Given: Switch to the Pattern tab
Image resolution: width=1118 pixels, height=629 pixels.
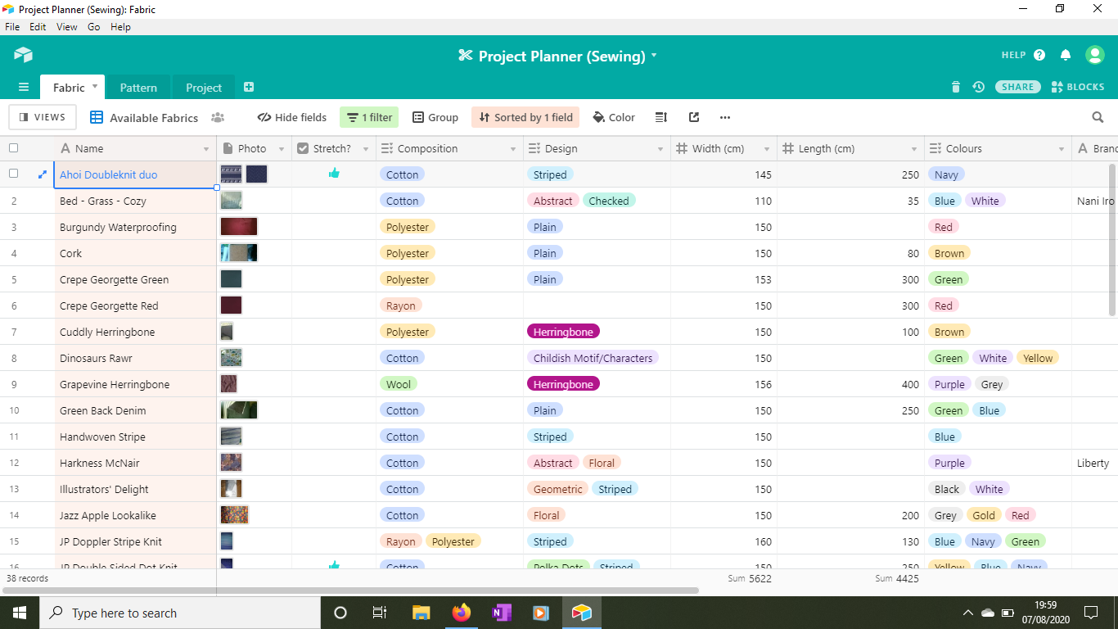Looking at the screenshot, I should pos(138,88).
